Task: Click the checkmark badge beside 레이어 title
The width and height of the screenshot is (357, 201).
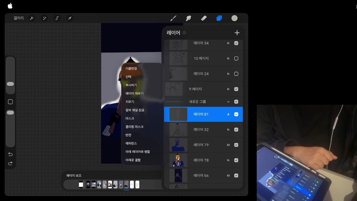Action: coord(184,33)
